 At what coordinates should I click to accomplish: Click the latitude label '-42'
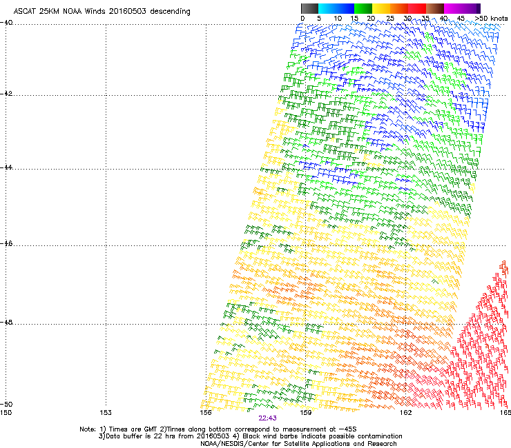[x=6, y=93]
